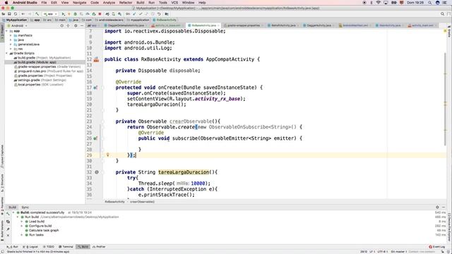Click the scroll-from-source target icon in Project panel

(61, 25)
